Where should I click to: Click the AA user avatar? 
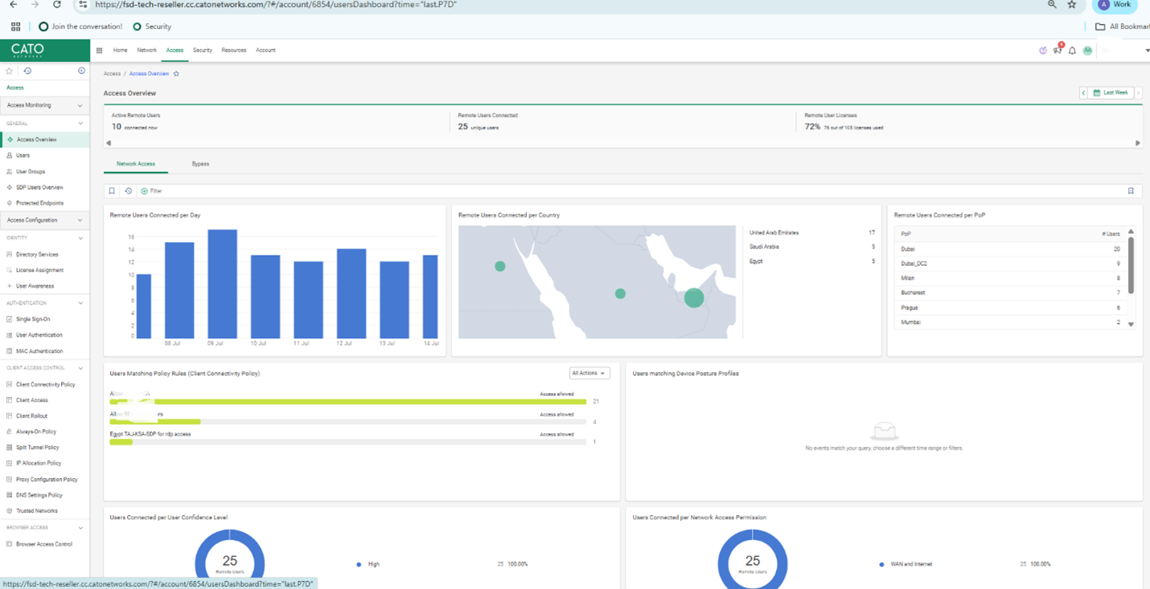(1087, 51)
